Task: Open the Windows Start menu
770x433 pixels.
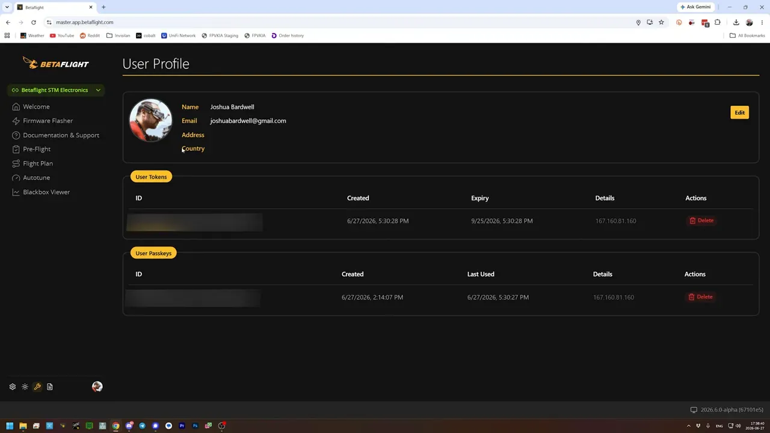Action: click(10, 426)
